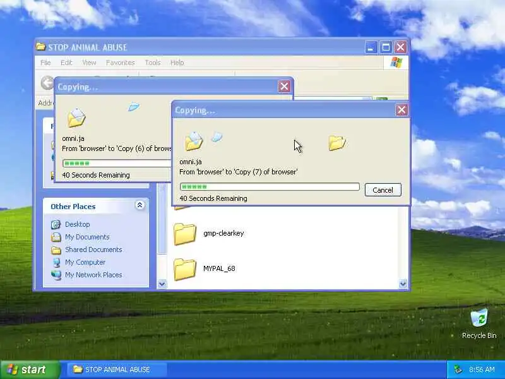This screenshot has height=379, width=505.
Task: Click the Copy (7) source folder animation icon
Action: (194, 141)
